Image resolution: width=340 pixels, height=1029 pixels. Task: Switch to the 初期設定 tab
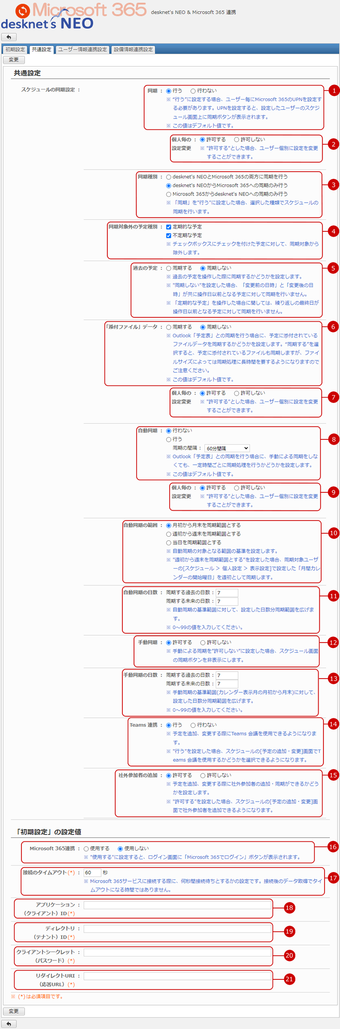click(15, 50)
